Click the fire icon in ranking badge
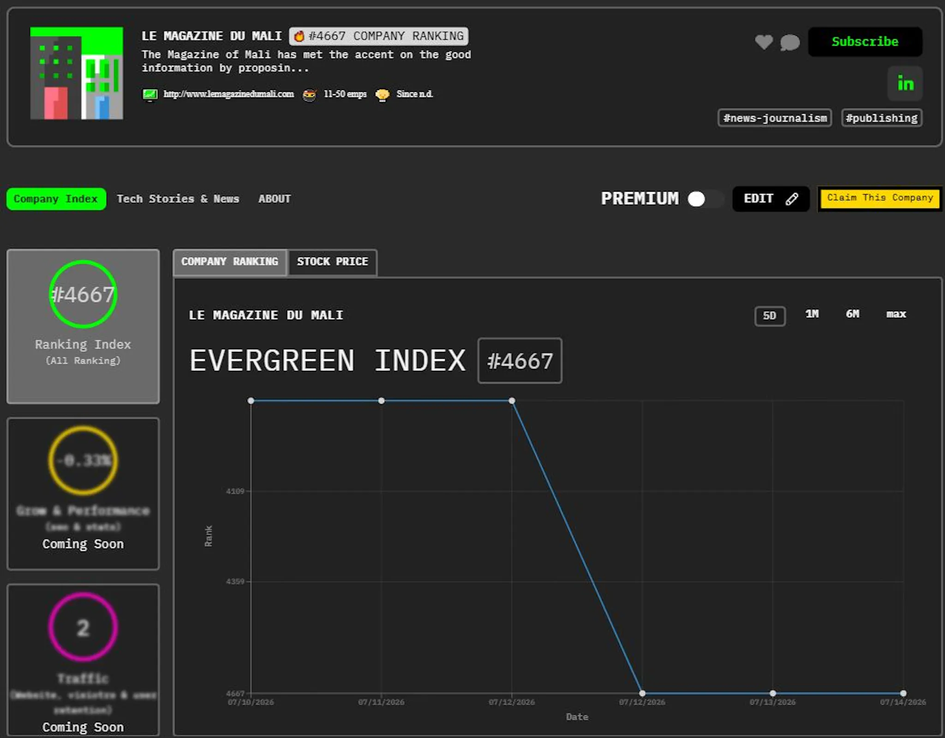Screen dimensions: 945x738 (x=299, y=36)
